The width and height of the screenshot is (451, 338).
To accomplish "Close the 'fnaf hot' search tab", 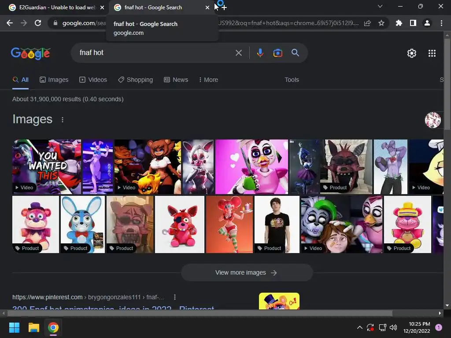I will (x=207, y=7).
